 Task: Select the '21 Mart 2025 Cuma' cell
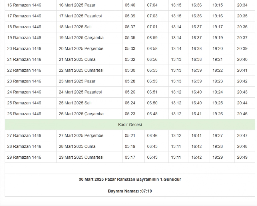(x=77, y=59)
